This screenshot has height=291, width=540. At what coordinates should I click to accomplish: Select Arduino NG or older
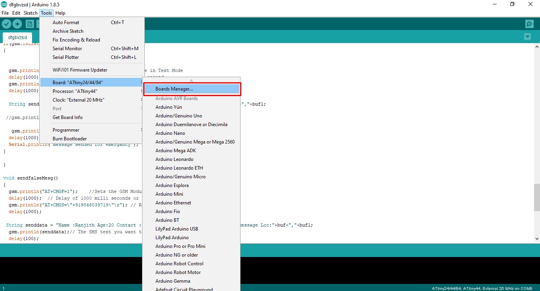[191, 255]
